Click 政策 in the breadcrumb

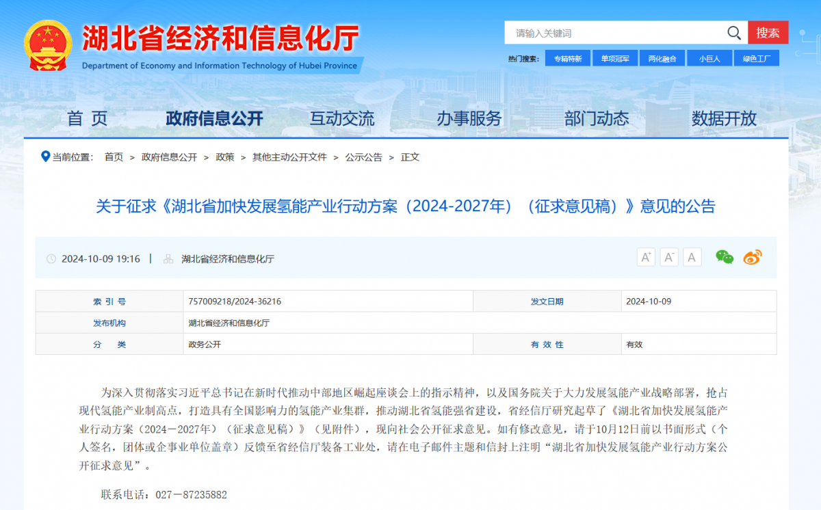224,157
